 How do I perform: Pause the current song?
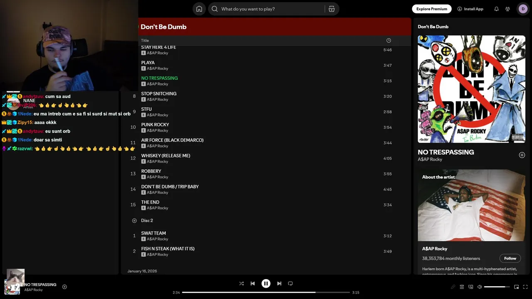pyautogui.click(x=266, y=284)
